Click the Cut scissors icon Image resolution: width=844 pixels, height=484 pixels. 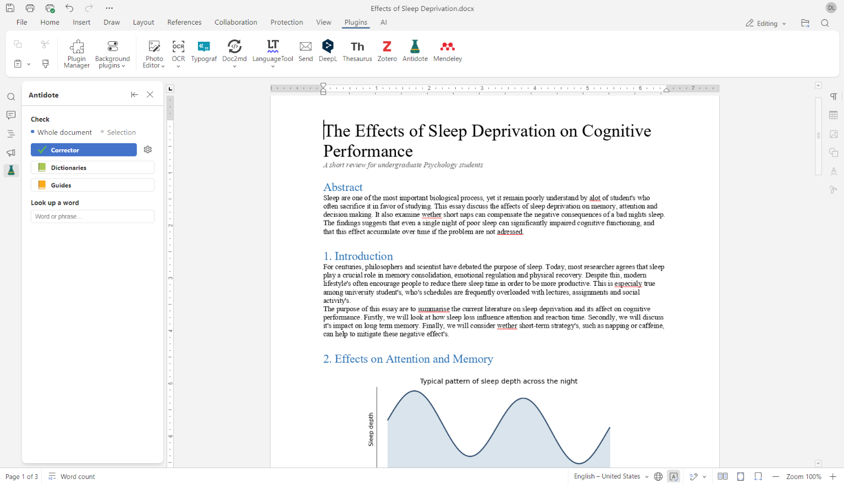point(46,44)
